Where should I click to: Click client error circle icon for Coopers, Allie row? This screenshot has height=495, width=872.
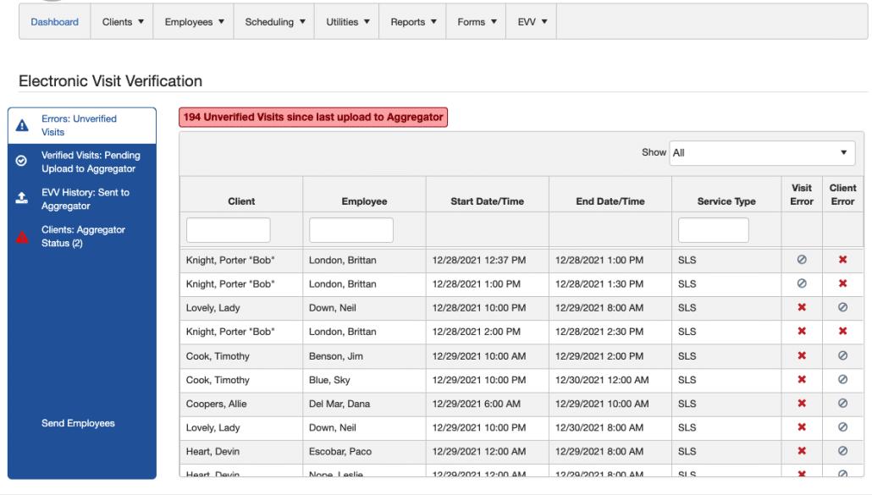[x=842, y=404]
